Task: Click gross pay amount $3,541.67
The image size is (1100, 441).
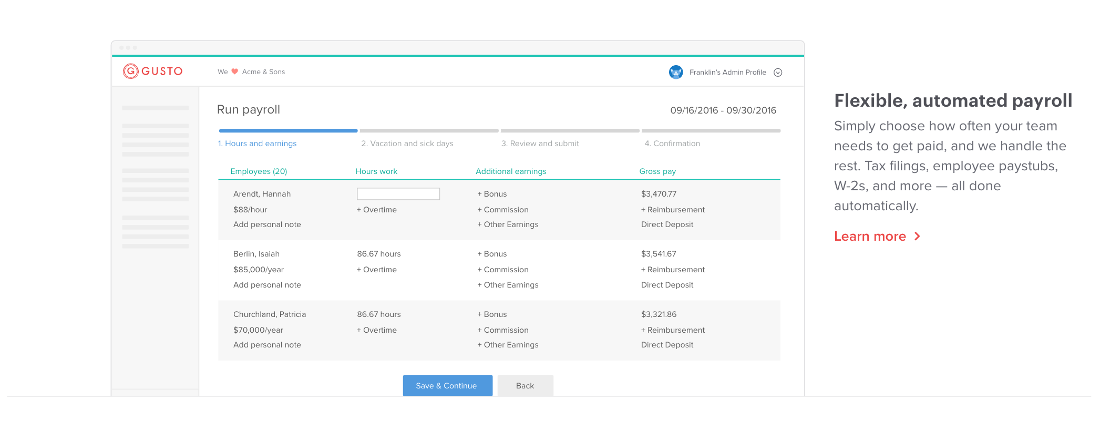Action: click(659, 254)
